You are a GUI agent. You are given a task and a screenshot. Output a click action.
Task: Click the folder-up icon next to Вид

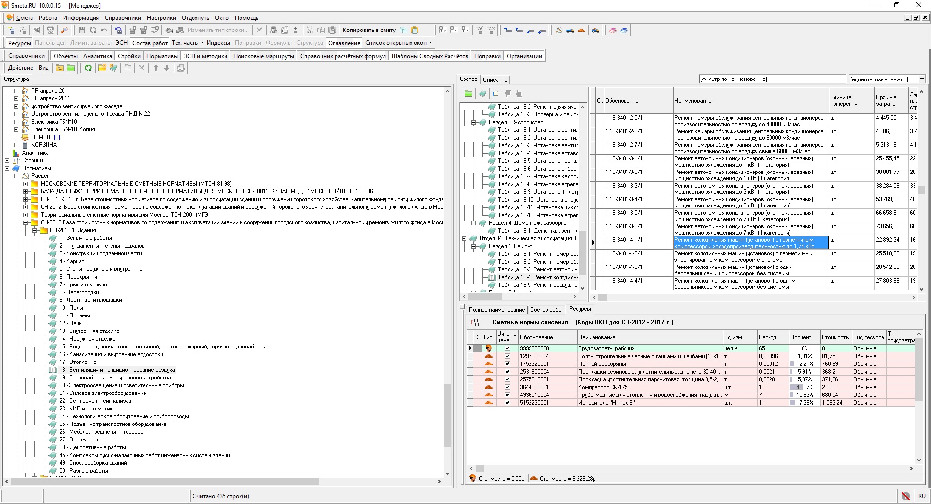tap(60, 68)
